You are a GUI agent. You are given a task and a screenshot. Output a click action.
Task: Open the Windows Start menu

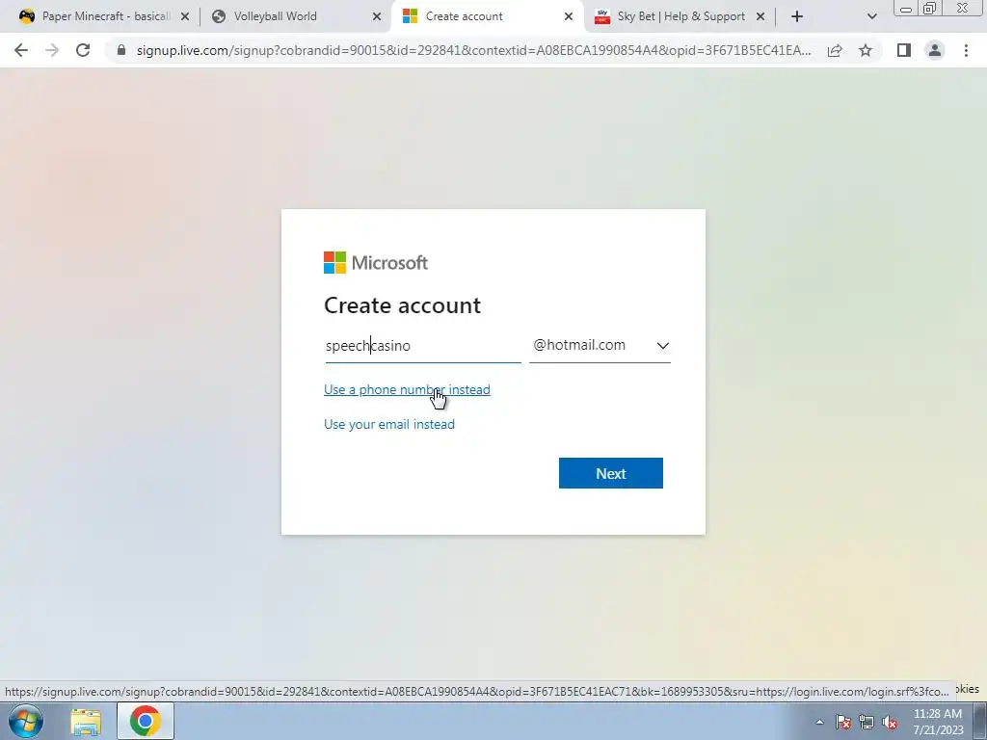(26, 721)
